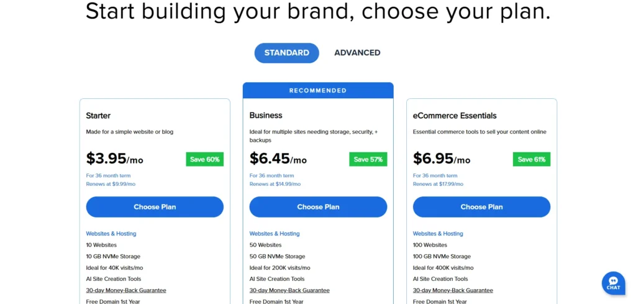Select the STANDARD plans tab

click(286, 53)
